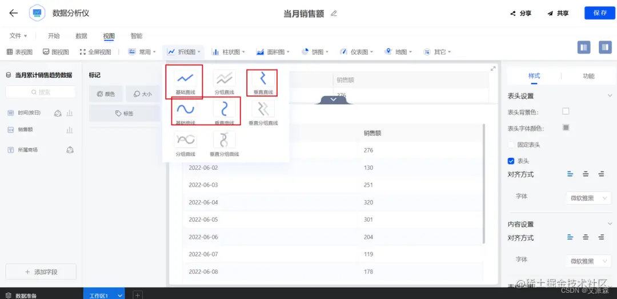617x299 pixels.
Task: Collapse the 内容设置 section
Action: point(610,224)
